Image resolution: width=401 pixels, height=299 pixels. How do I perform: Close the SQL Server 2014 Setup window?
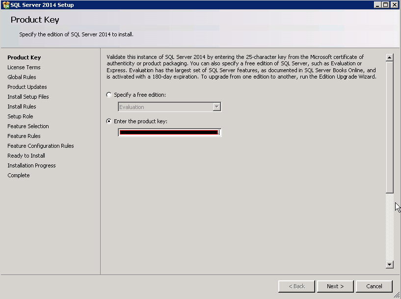tap(395, 5)
